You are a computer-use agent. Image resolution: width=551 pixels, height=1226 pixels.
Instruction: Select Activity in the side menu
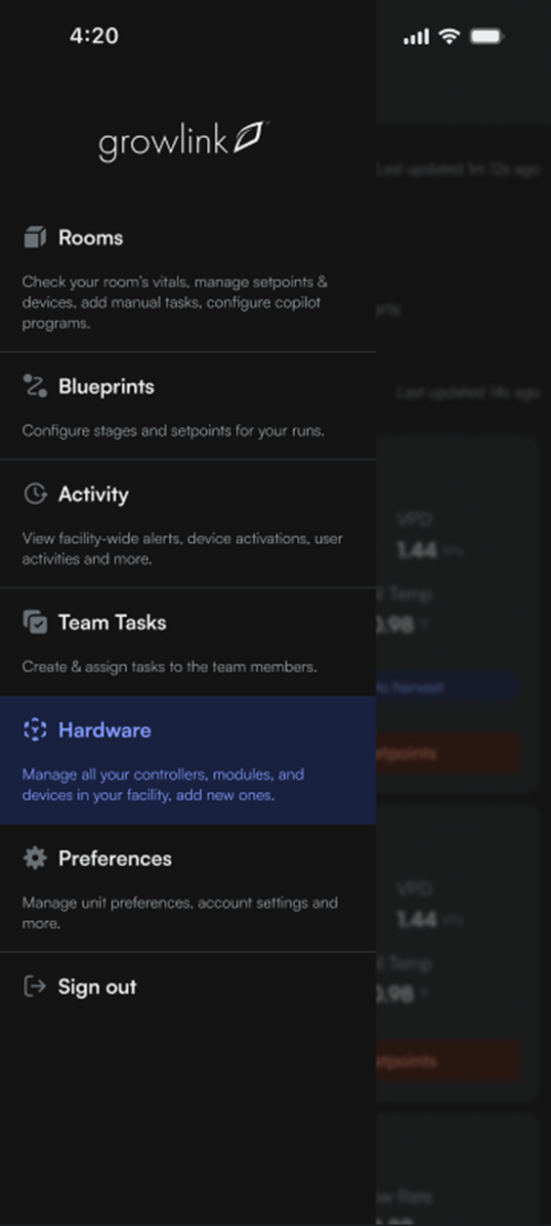pos(188,524)
